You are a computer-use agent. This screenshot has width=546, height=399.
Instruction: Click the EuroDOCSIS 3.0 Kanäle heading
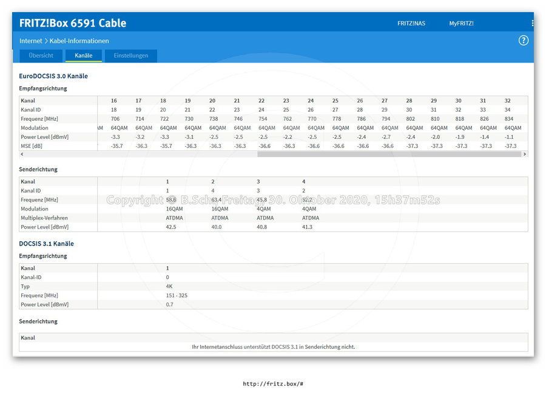(x=53, y=76)
